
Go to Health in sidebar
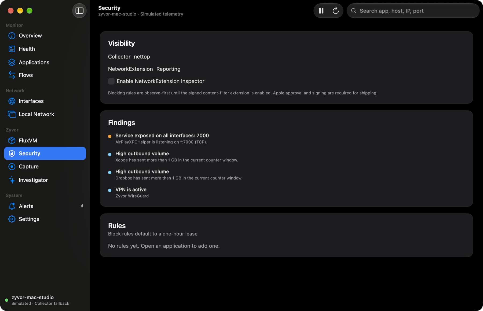coord(45,49)
